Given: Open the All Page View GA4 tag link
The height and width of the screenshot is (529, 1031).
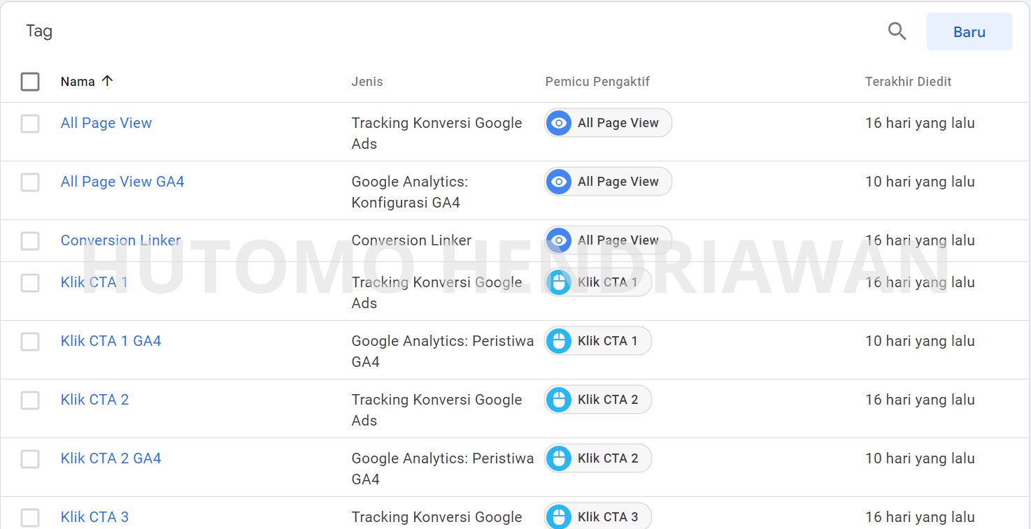Looking at the screenshot, I should (x=122, y=182).
